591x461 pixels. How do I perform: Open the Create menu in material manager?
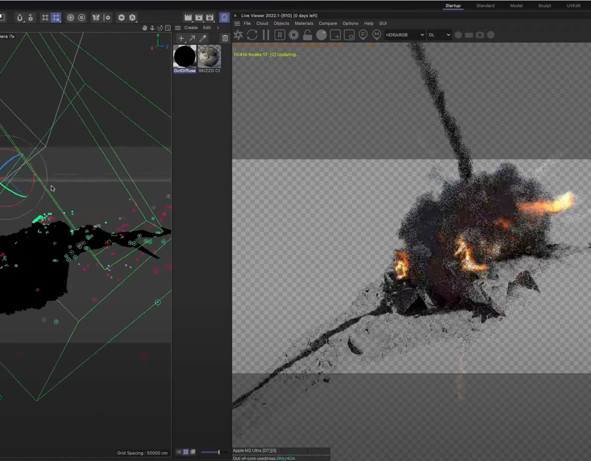click(191, 28)
